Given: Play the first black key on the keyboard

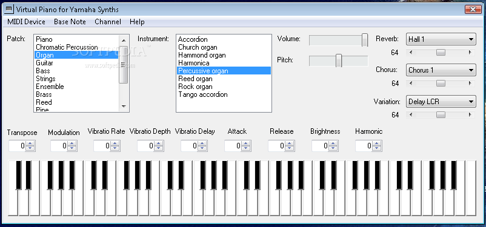Looking at the screenshot, I should tap(19, 175).
